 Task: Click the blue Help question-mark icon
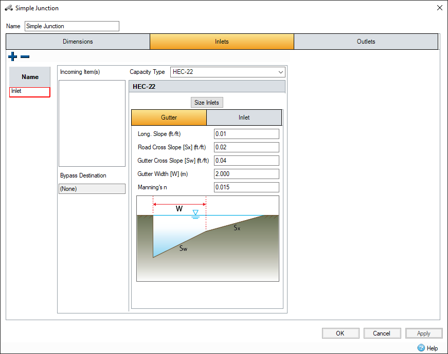coord(421,348)
